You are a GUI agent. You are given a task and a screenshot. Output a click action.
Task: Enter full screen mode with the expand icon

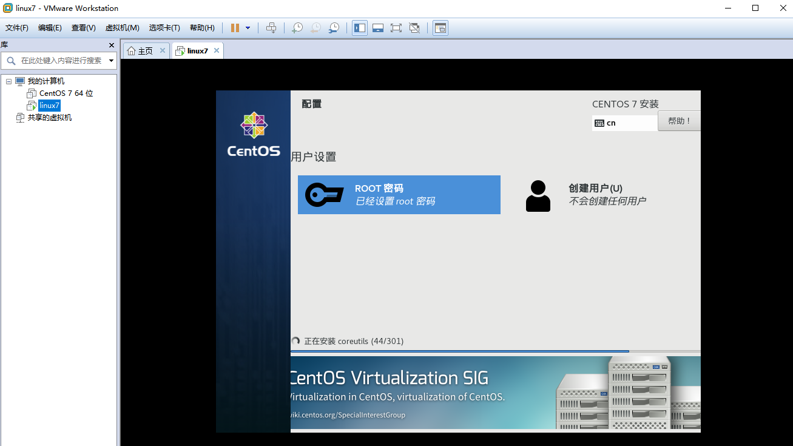[396, 28]
